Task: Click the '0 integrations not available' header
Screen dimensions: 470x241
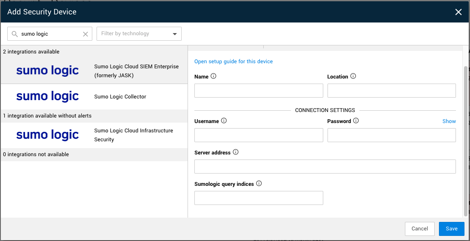Action: 36,154
